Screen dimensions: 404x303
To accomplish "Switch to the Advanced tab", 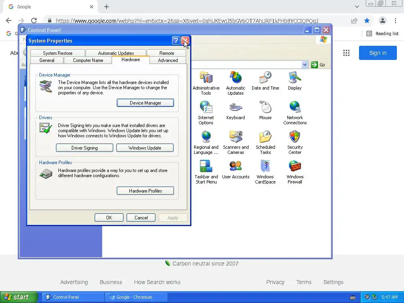I will [x=168, y=60].
